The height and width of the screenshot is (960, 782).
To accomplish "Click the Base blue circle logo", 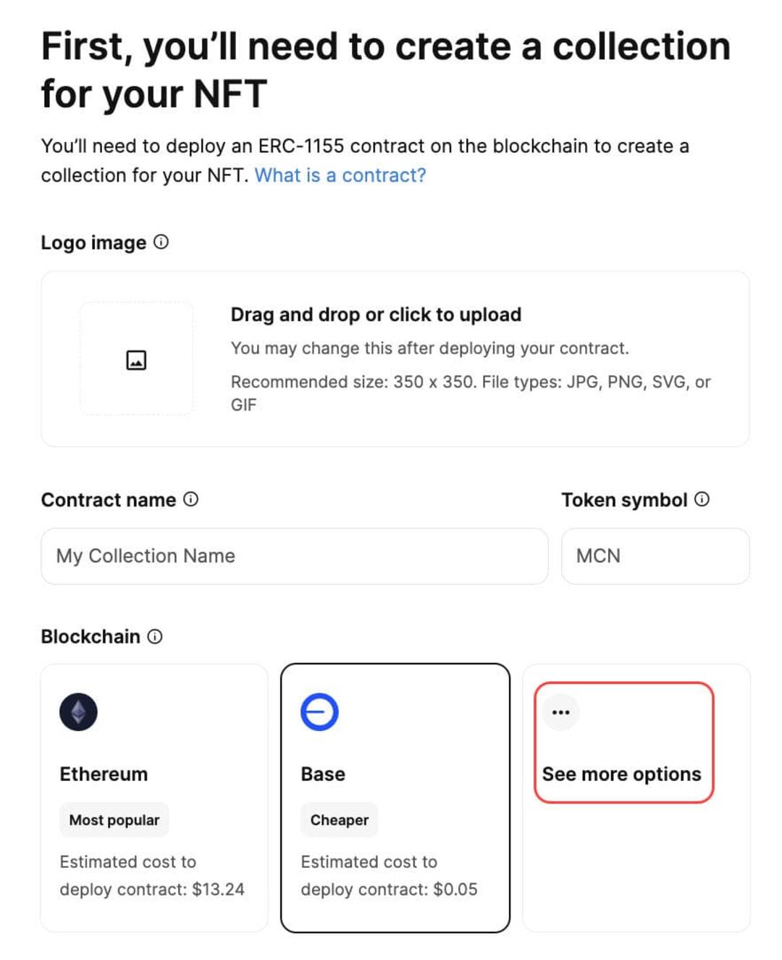I will (x=319, y=712).
